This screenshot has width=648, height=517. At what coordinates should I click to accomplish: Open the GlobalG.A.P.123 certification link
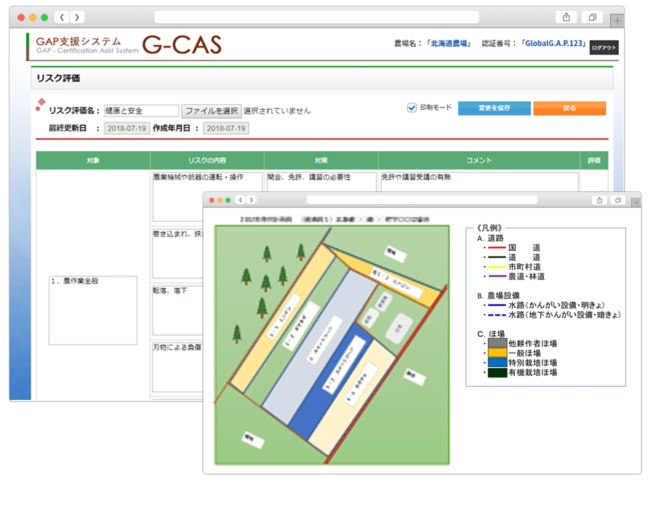point(553,44)
